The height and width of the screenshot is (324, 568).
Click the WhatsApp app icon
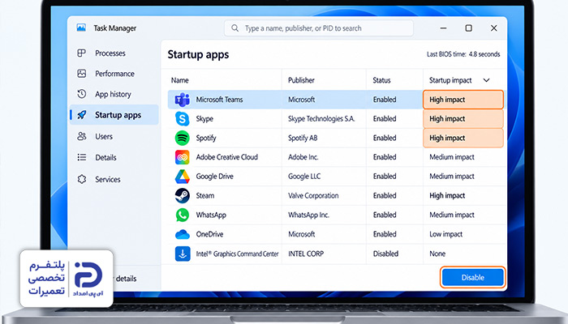(183, 215)
